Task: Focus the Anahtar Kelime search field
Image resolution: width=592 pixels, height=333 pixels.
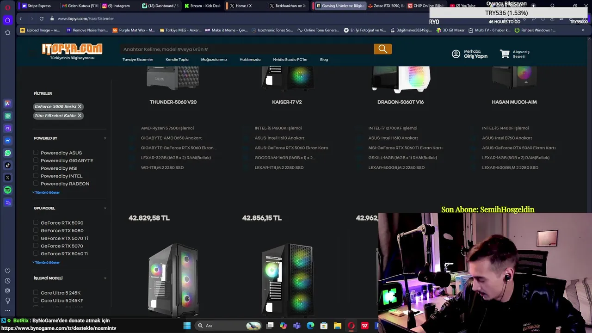Action: tap(247, 49)
